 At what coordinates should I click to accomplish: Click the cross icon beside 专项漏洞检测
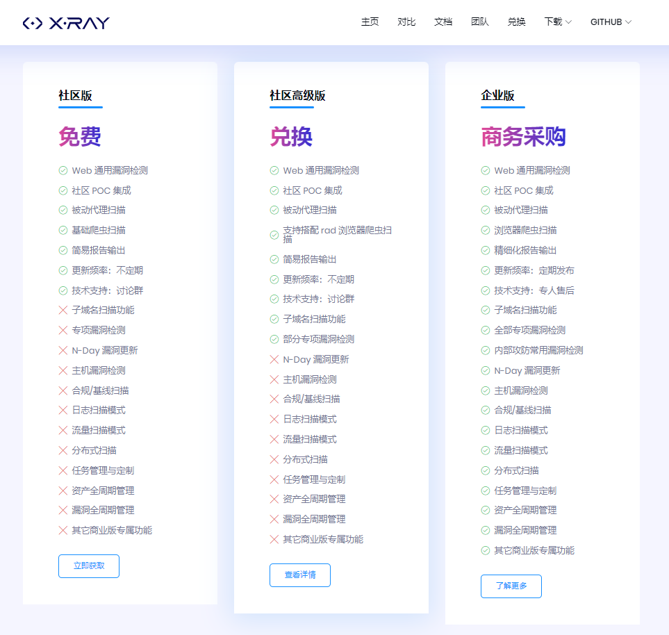click(63, 330)
